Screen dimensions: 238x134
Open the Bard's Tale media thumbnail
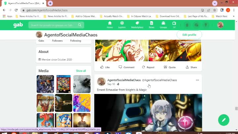tap(45, 103)
